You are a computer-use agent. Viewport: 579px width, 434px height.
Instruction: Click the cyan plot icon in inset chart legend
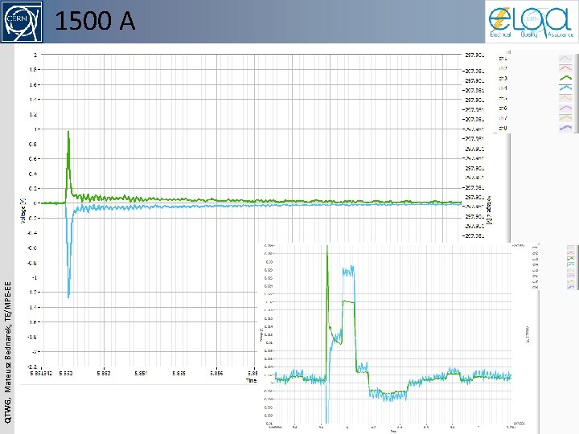tap(571, 264)
